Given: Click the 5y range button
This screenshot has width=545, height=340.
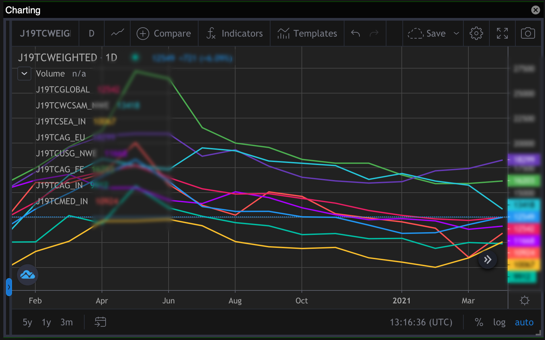Looking at the screenshot, I should (x=27, y=322).
